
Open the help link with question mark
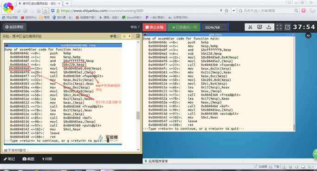pyautogui.click(x=135, y=27)
